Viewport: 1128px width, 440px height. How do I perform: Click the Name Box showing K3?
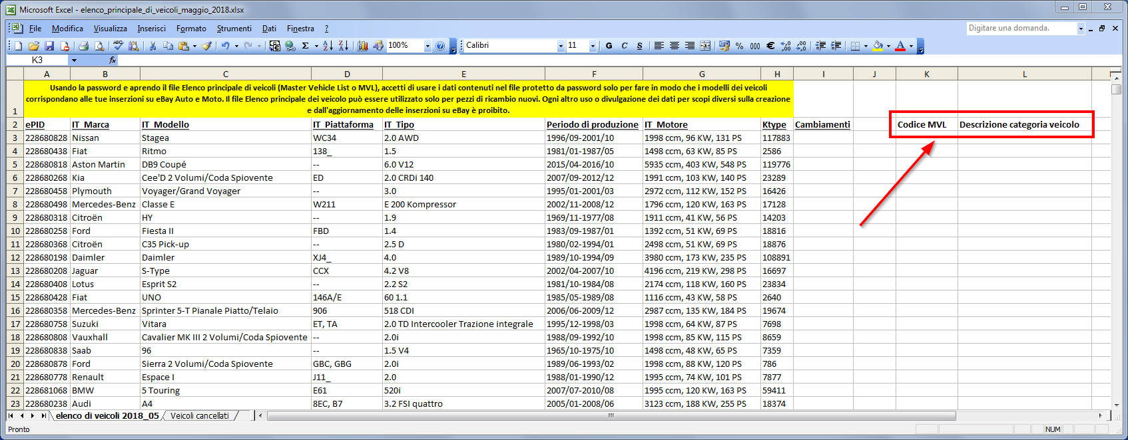click(x=37, y=60)
